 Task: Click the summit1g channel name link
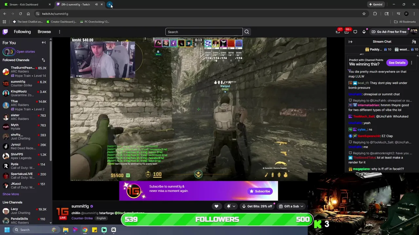pos(80,206)
